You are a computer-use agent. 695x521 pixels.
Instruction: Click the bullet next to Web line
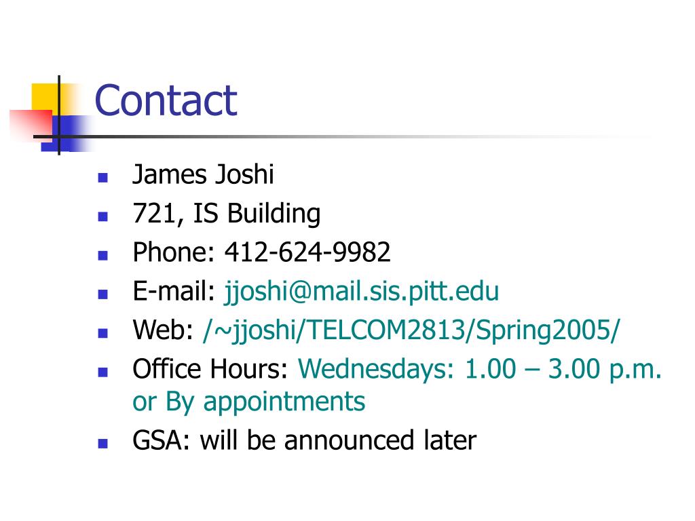103,333
